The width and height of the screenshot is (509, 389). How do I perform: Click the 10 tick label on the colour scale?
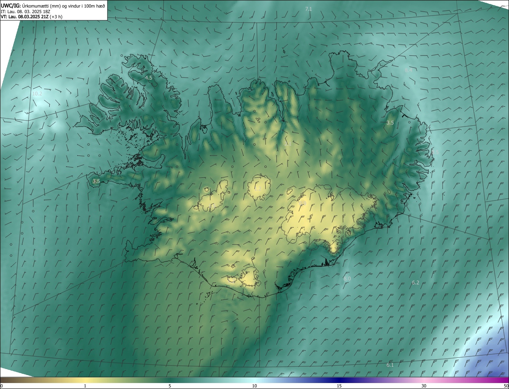tap(254, 386)
